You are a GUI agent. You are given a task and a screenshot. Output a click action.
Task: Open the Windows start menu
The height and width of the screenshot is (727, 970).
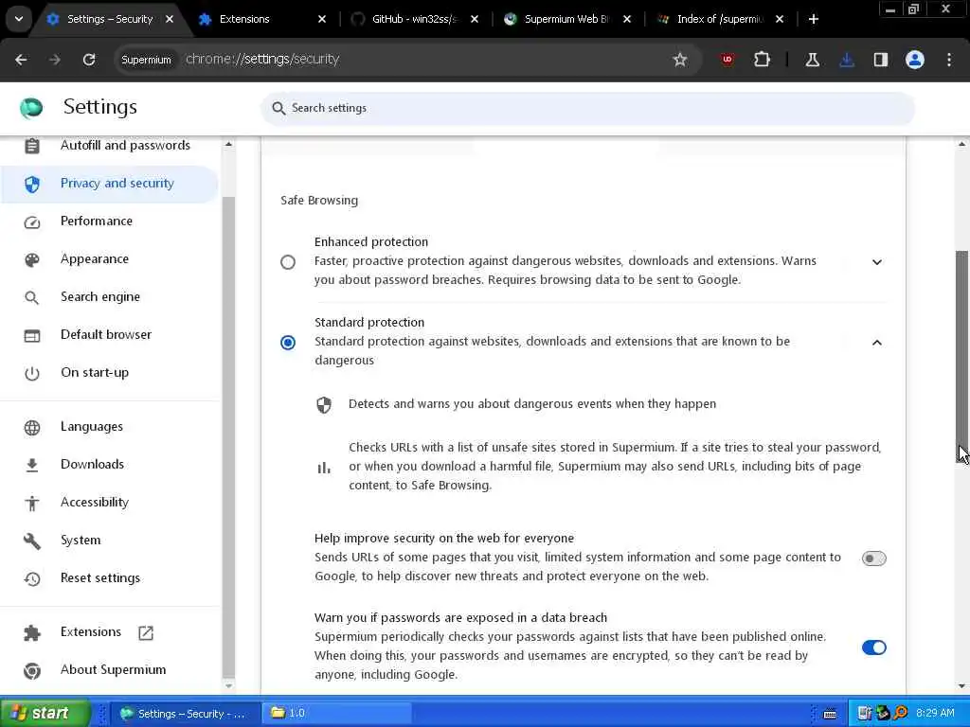pyautogui.click(x=45, y=713)
